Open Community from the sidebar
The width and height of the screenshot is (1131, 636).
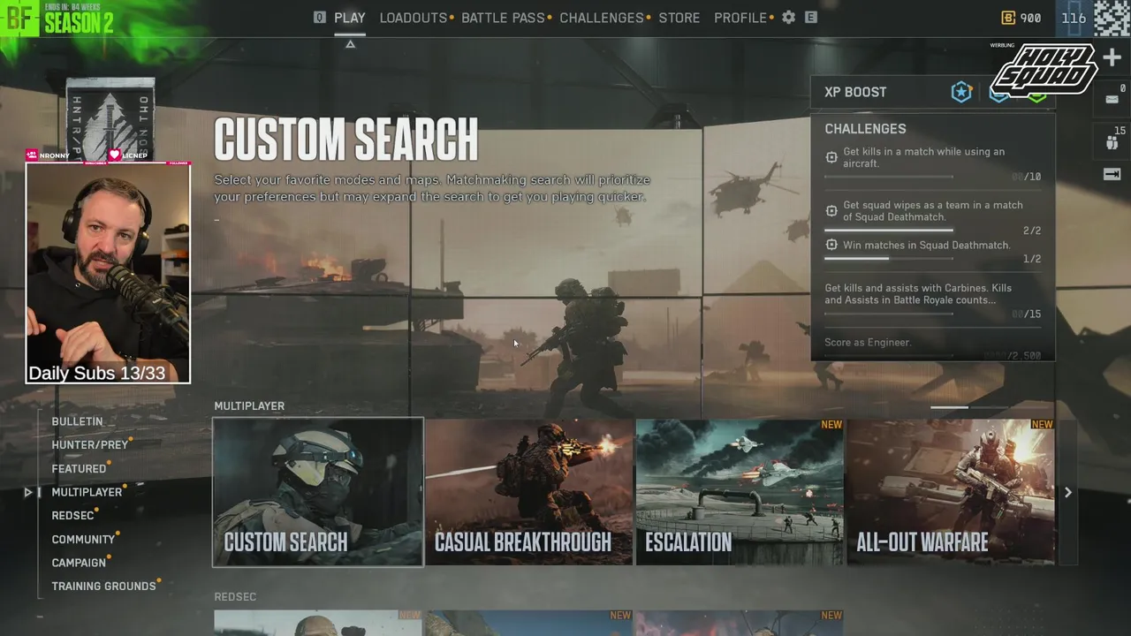(x=83, y=540)
